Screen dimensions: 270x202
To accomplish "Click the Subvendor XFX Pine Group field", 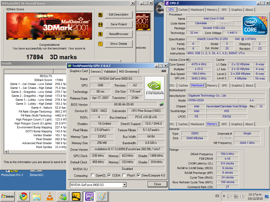I will point(146,111).
